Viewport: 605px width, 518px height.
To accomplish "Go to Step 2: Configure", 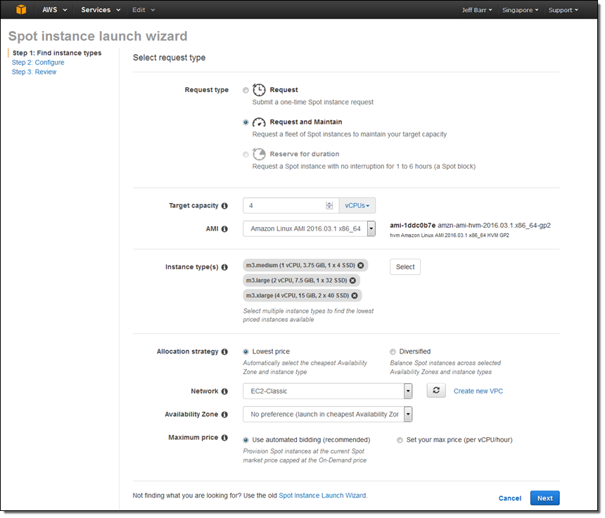I will 38,63.
